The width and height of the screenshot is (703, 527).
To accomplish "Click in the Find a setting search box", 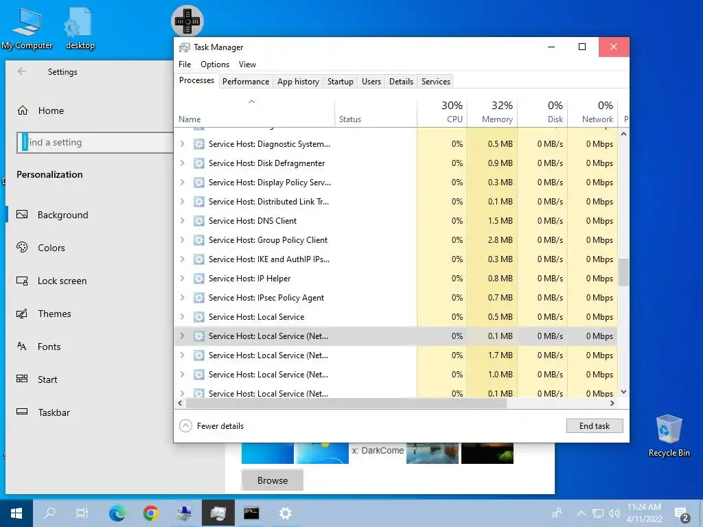I will 95,143.
